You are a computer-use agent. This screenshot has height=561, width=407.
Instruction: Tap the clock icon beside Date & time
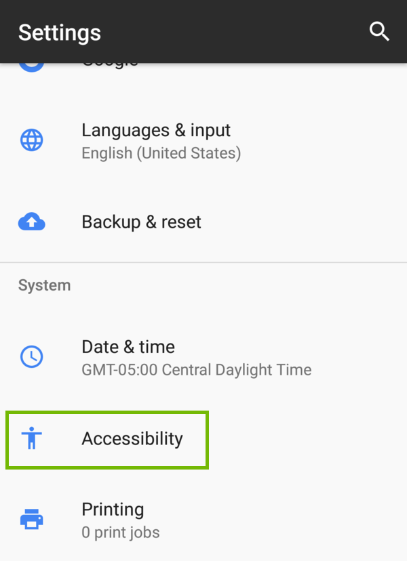(32, 357)
